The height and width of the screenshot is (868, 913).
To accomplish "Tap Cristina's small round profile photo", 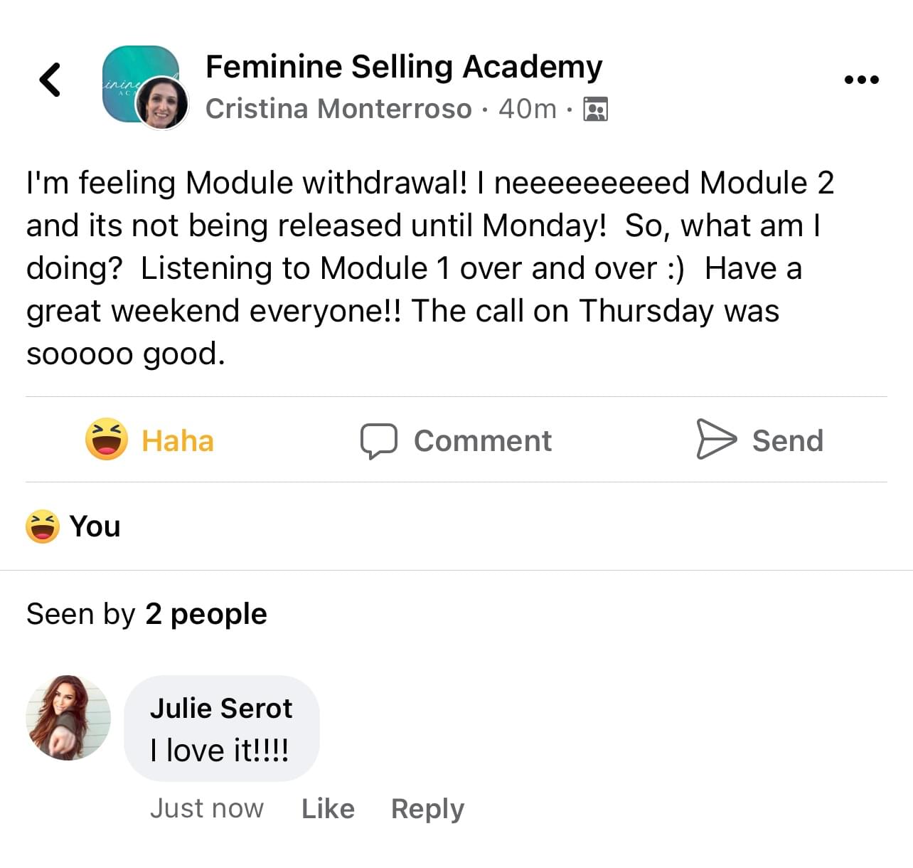I will click(x=162, y=104).
